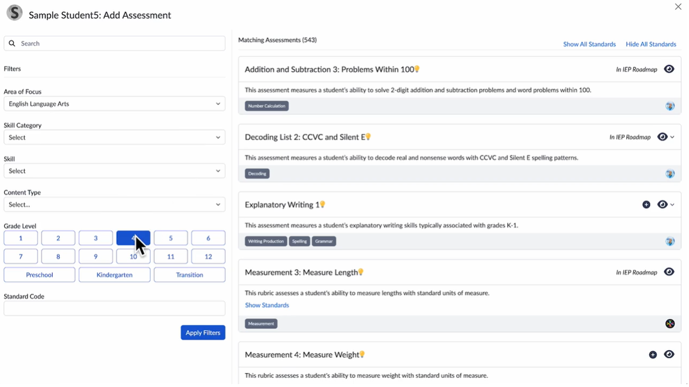
Task: Click the Apply Filters button
Action: (x=203, y=332)
